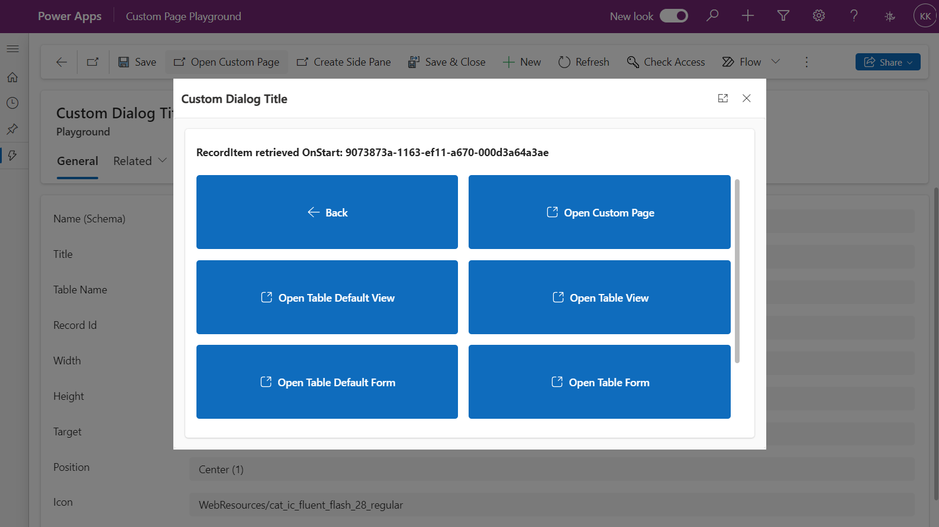Switch to the General tab

tap(78, 161)
